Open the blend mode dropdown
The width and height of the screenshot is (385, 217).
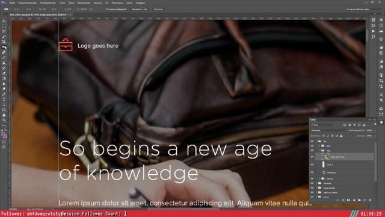(329, 130)
